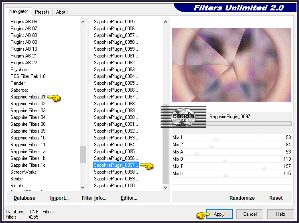The width and height of the screenshot is (299, 223).
Task: Click up arrow of category list scrollbar
Action: (83, 22)
